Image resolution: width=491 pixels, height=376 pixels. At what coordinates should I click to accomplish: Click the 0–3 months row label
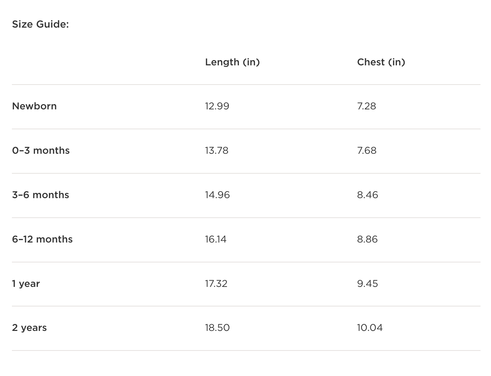coord(41,151)
